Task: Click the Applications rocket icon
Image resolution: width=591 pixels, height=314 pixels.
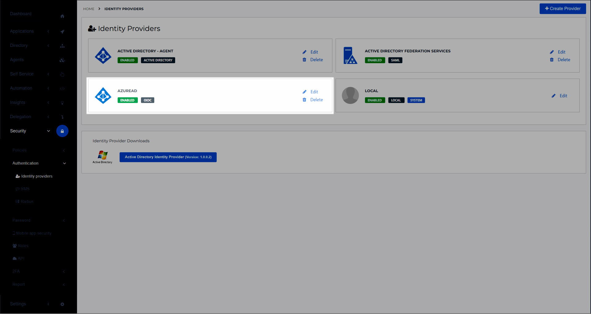Action: point(62,31)
